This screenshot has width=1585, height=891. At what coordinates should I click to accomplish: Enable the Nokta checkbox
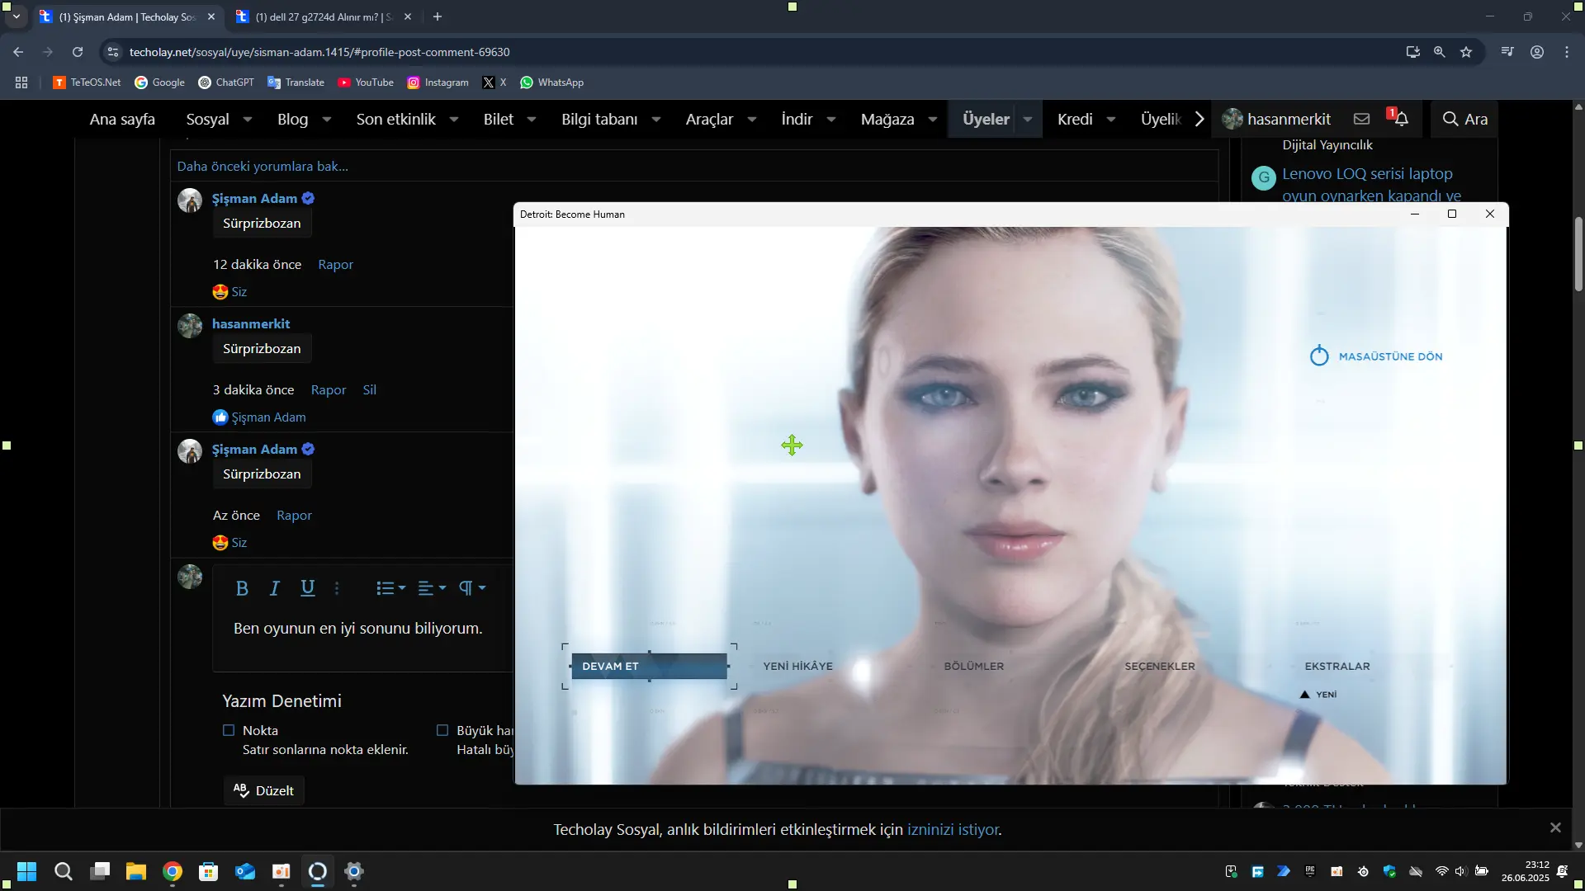point(229,730)
